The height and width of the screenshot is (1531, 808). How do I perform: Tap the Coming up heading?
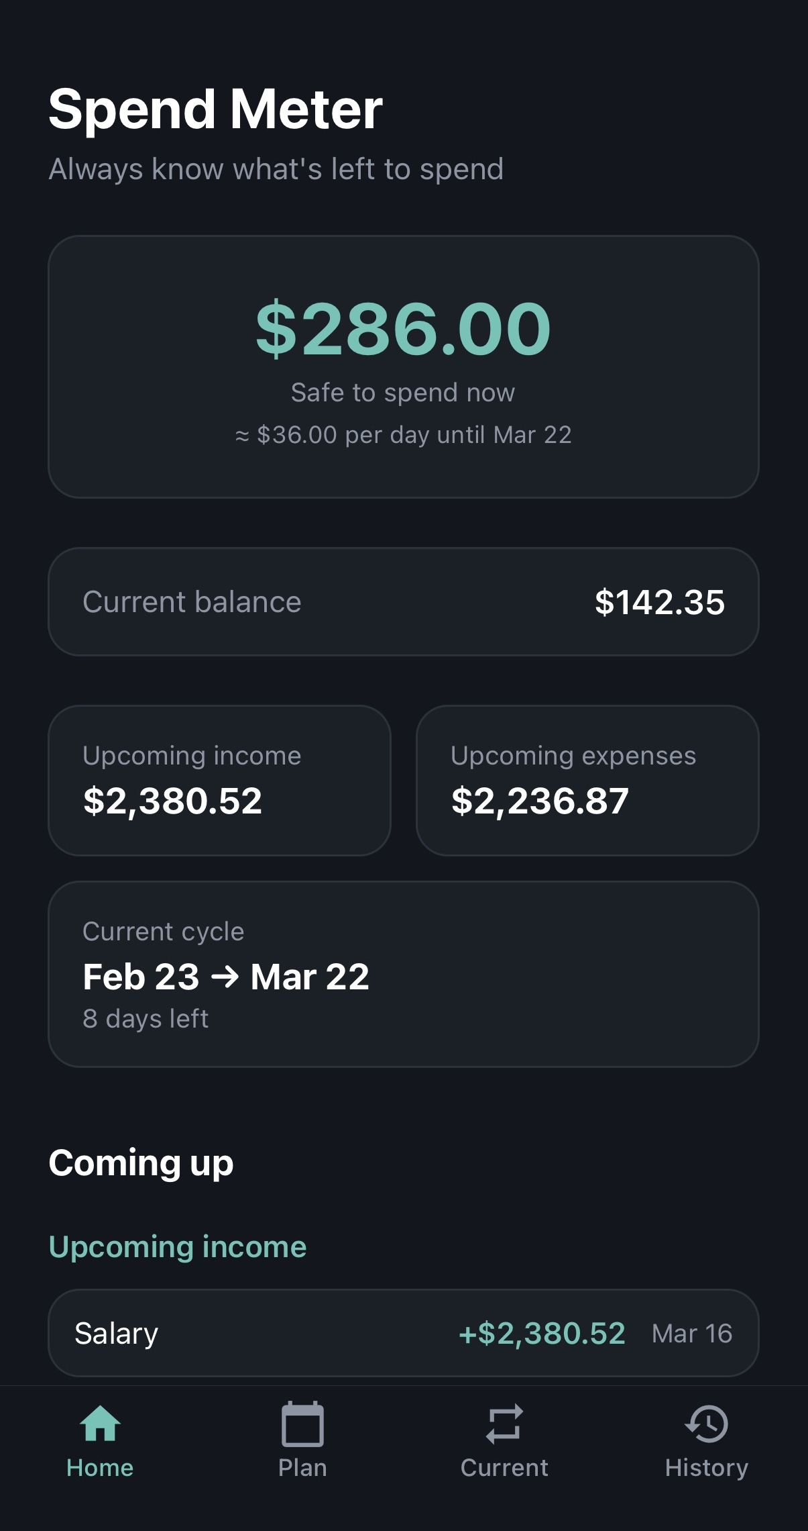click(x=141, y=1163)
